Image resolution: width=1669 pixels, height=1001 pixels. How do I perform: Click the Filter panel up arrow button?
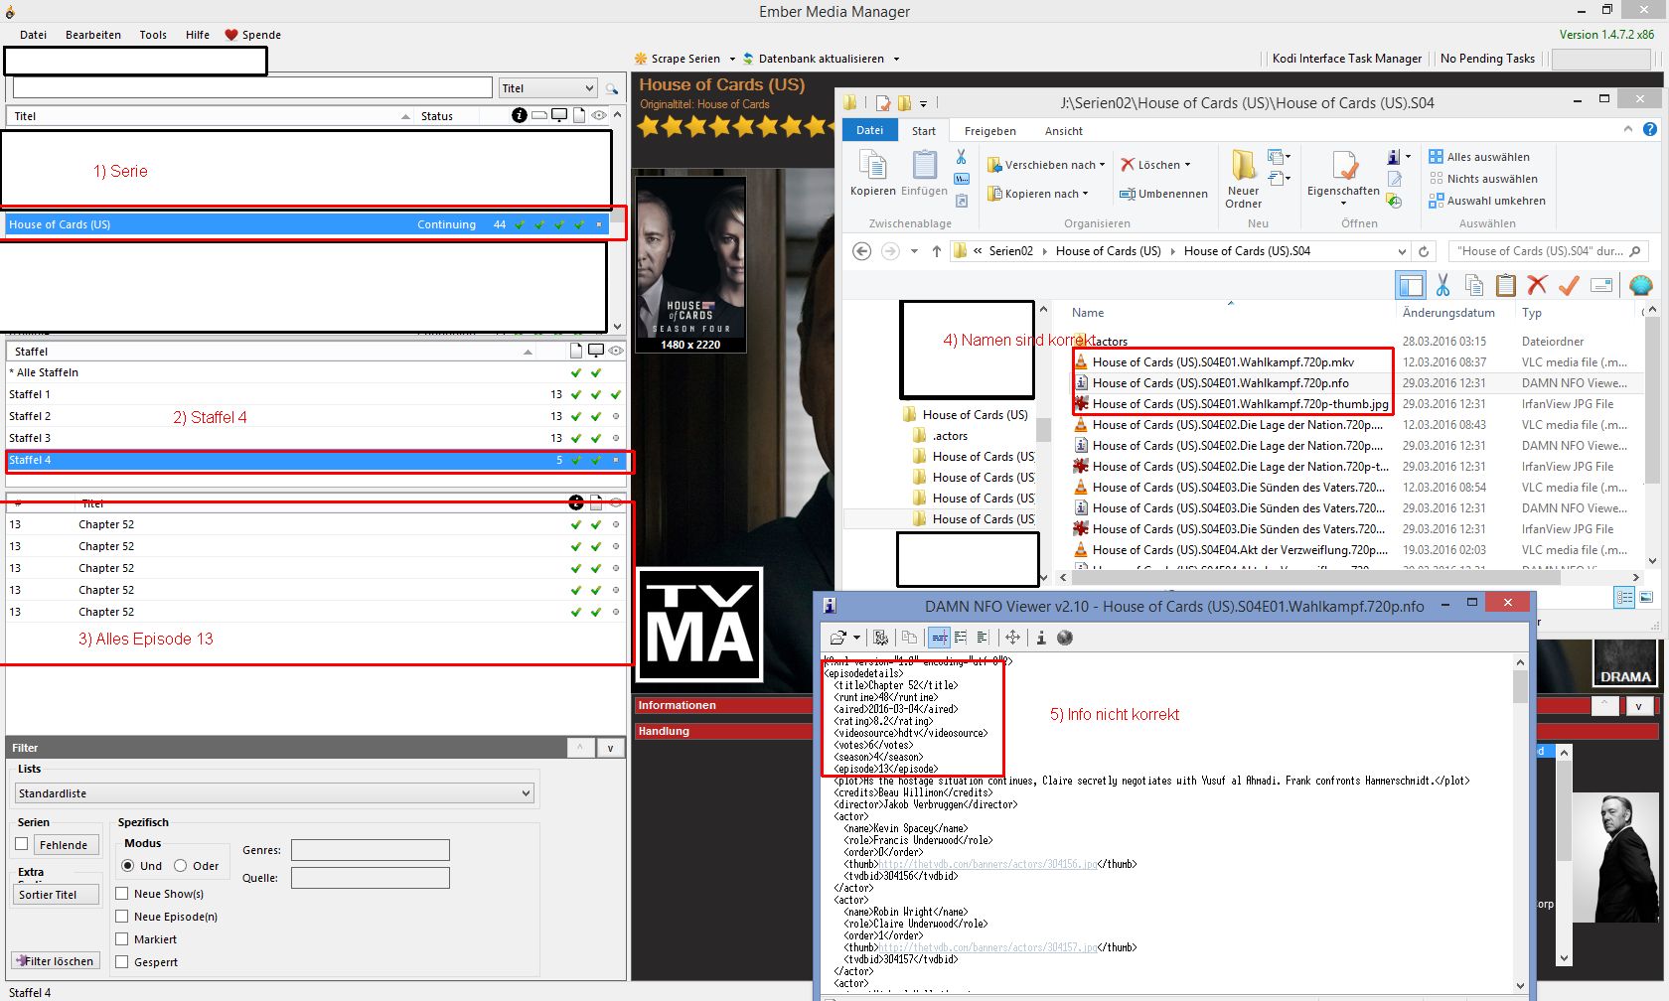580,749
